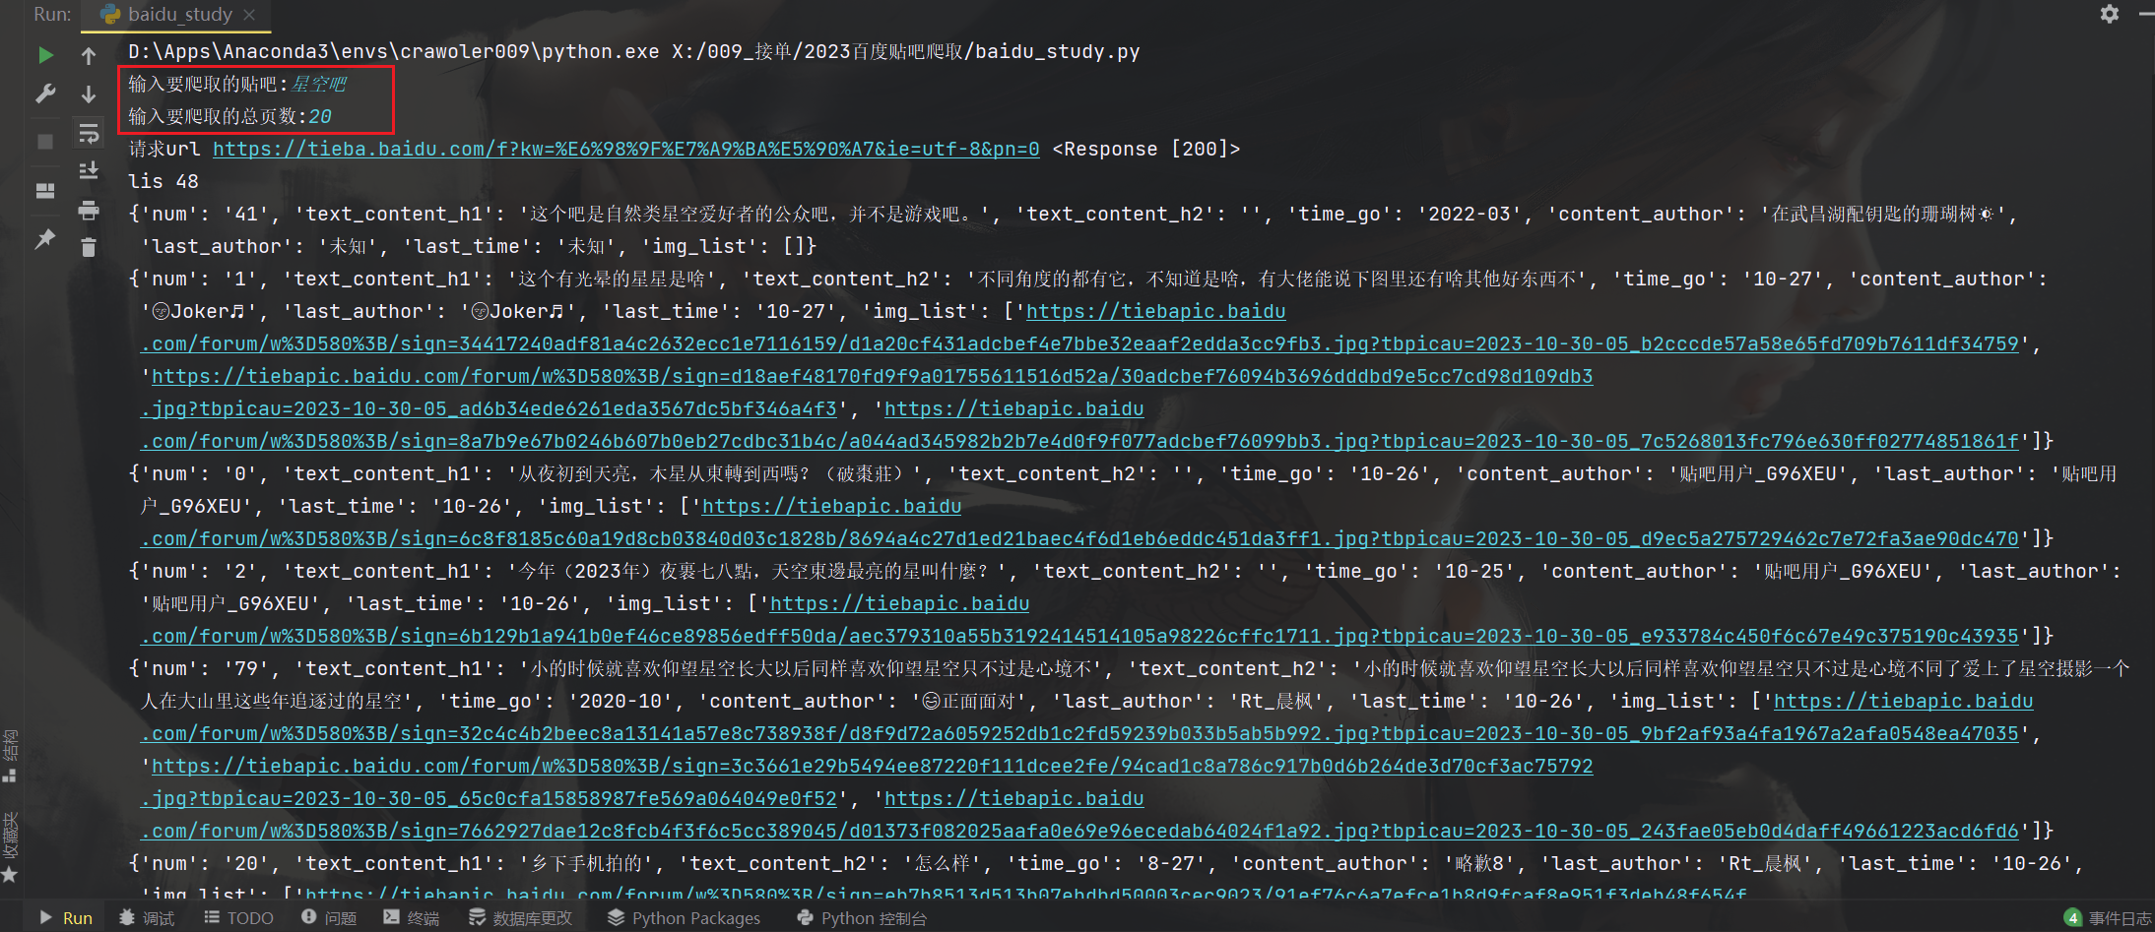Switch to Python 控制台 tab
Viewport: 2155px width, 932px height.
pos(873,917)
